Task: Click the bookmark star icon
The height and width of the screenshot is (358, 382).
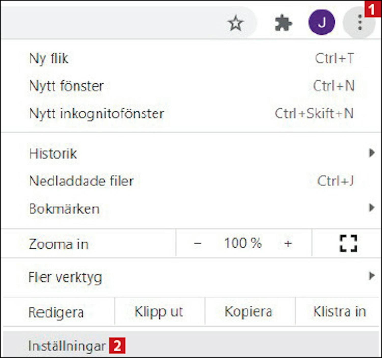Action: (236, 23)
